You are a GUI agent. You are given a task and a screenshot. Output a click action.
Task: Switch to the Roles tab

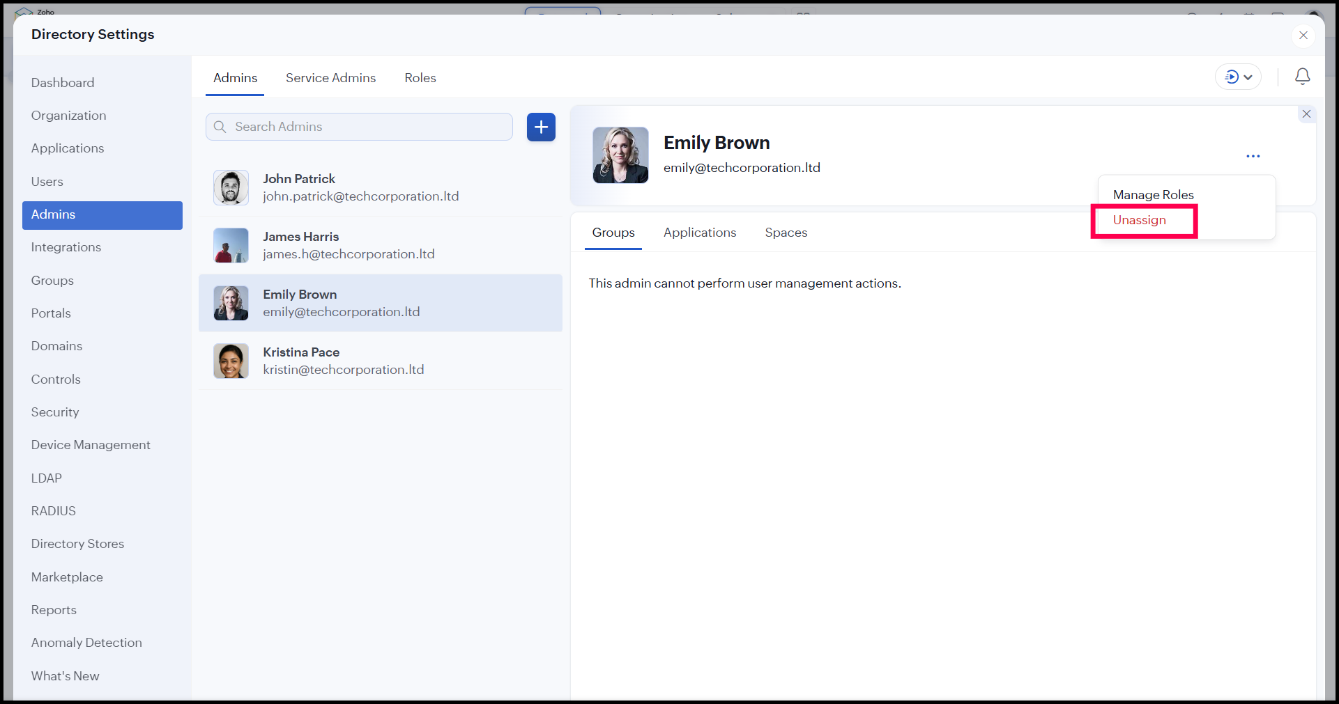420,78
